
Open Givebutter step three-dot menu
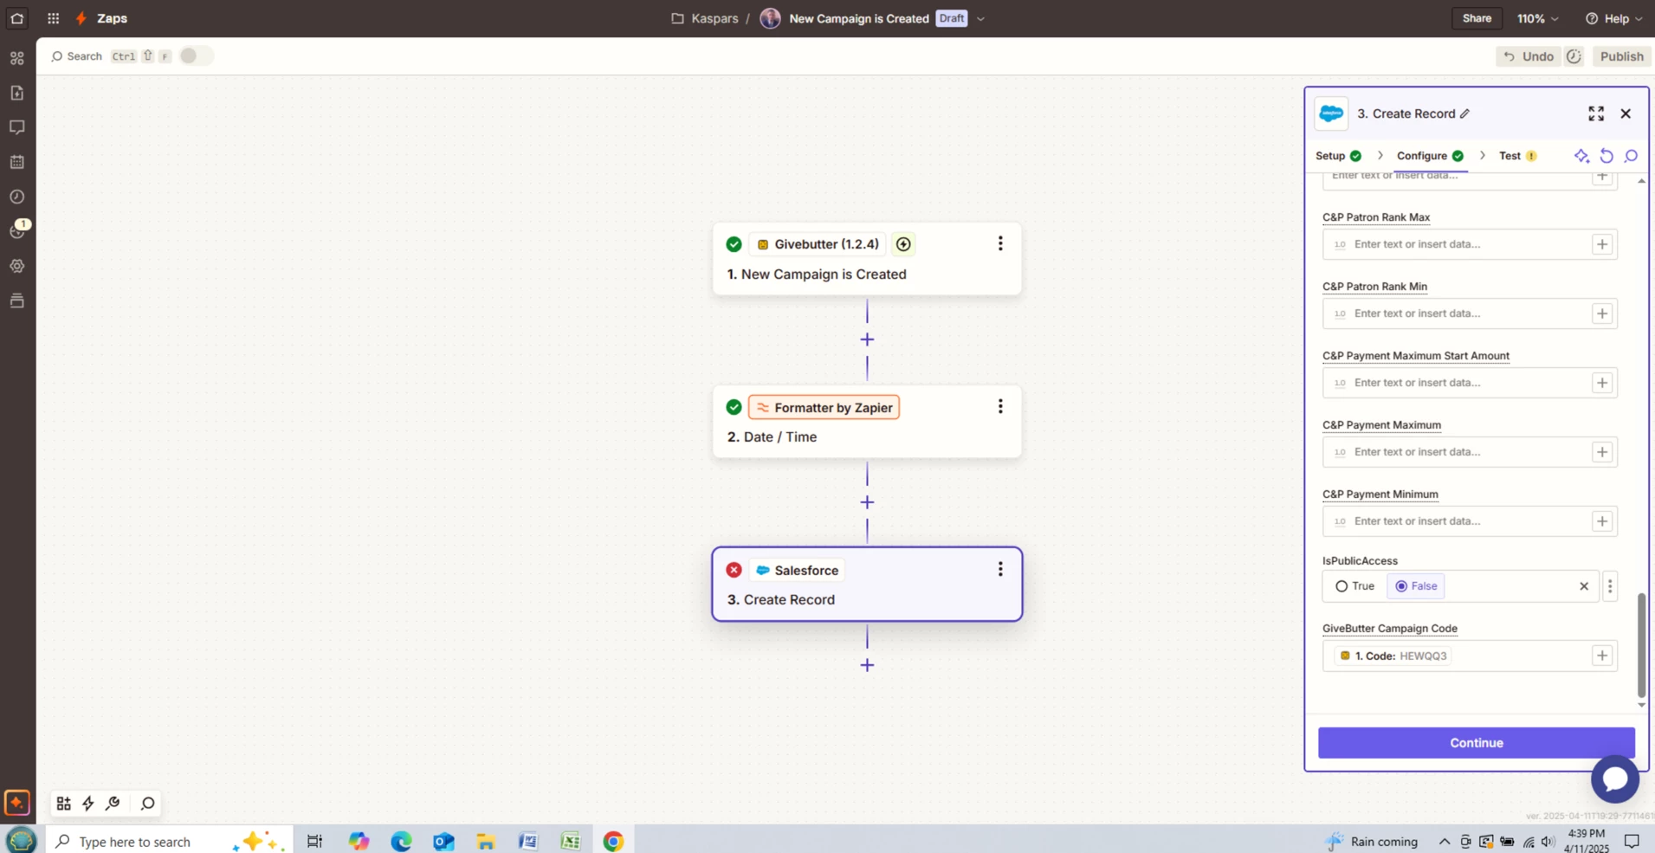pyautogui.click(x=1000, y=243)
